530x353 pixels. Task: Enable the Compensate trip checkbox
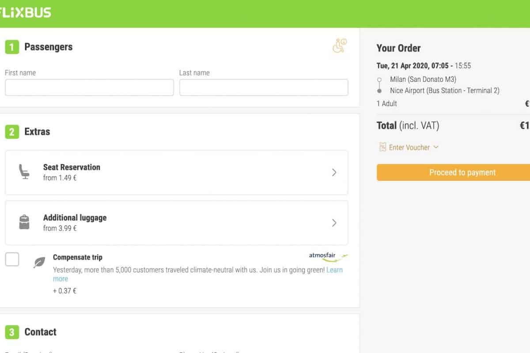(12, 259)
